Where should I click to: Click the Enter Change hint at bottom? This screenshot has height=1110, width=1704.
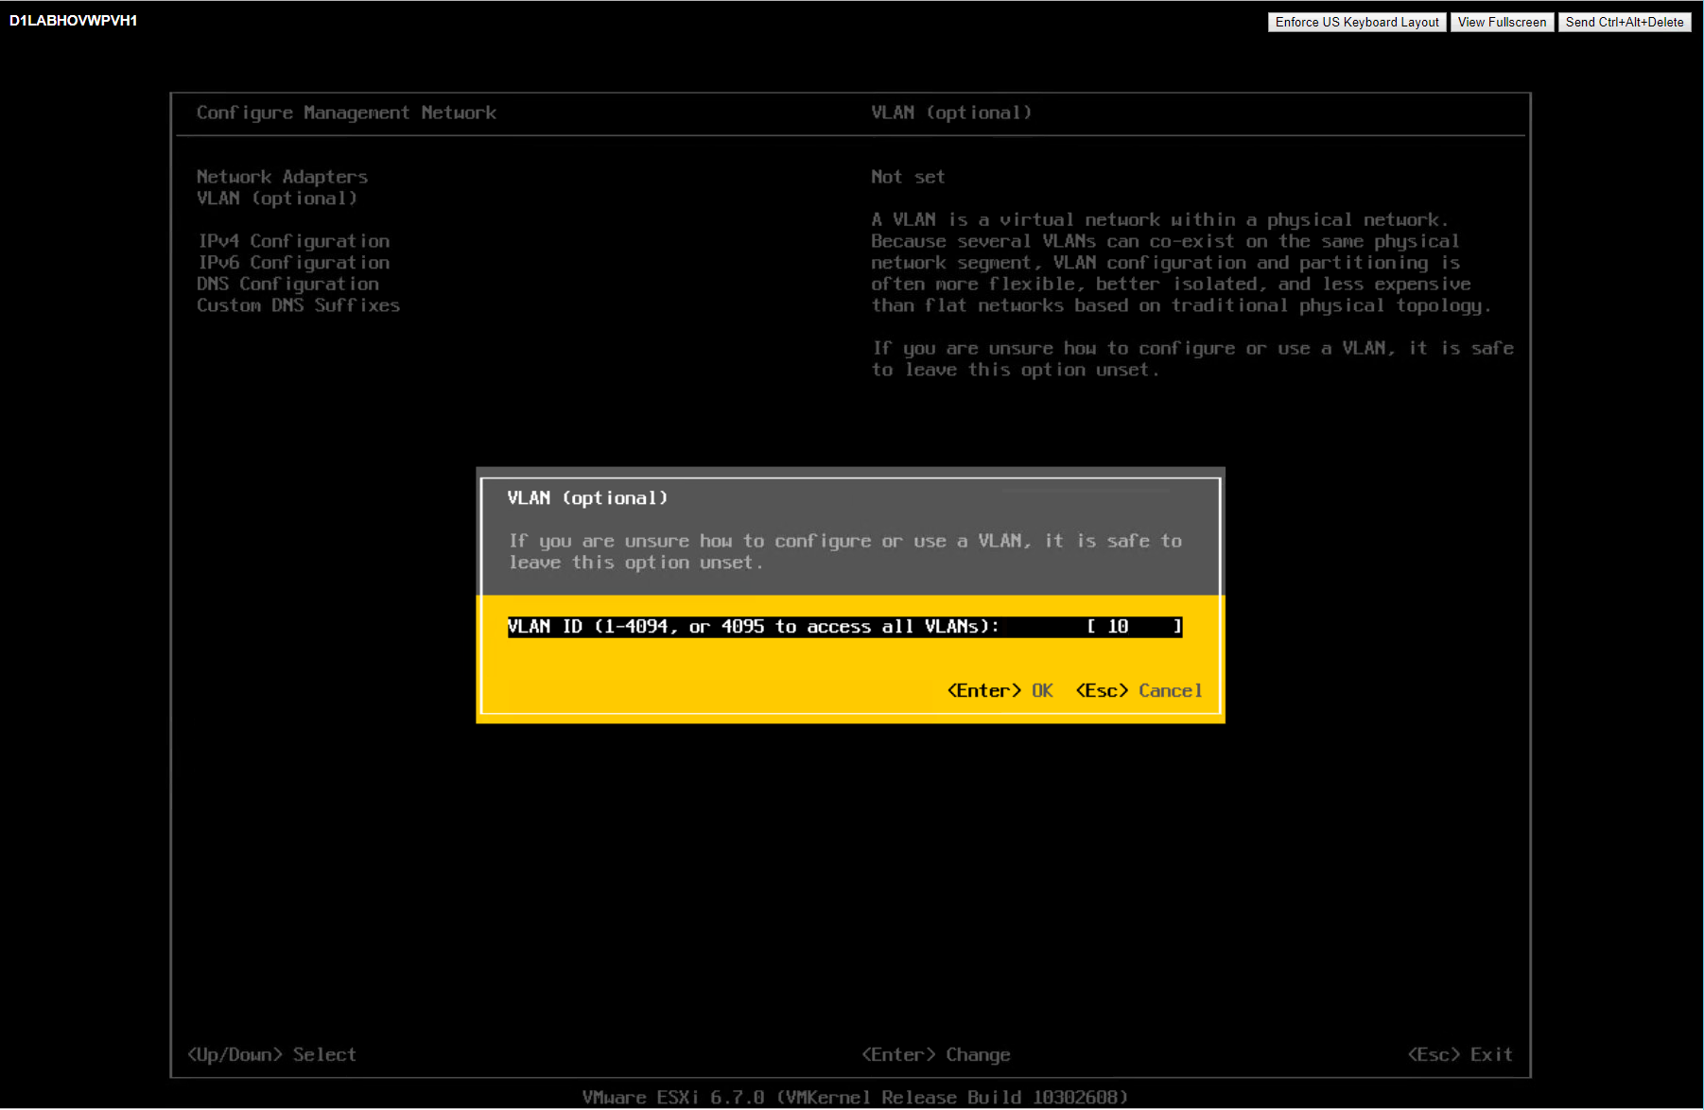(x=935, y=1054)
